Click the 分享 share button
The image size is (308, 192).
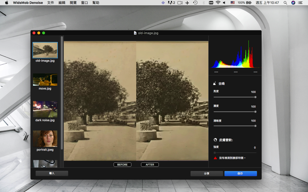click(207, 174)
